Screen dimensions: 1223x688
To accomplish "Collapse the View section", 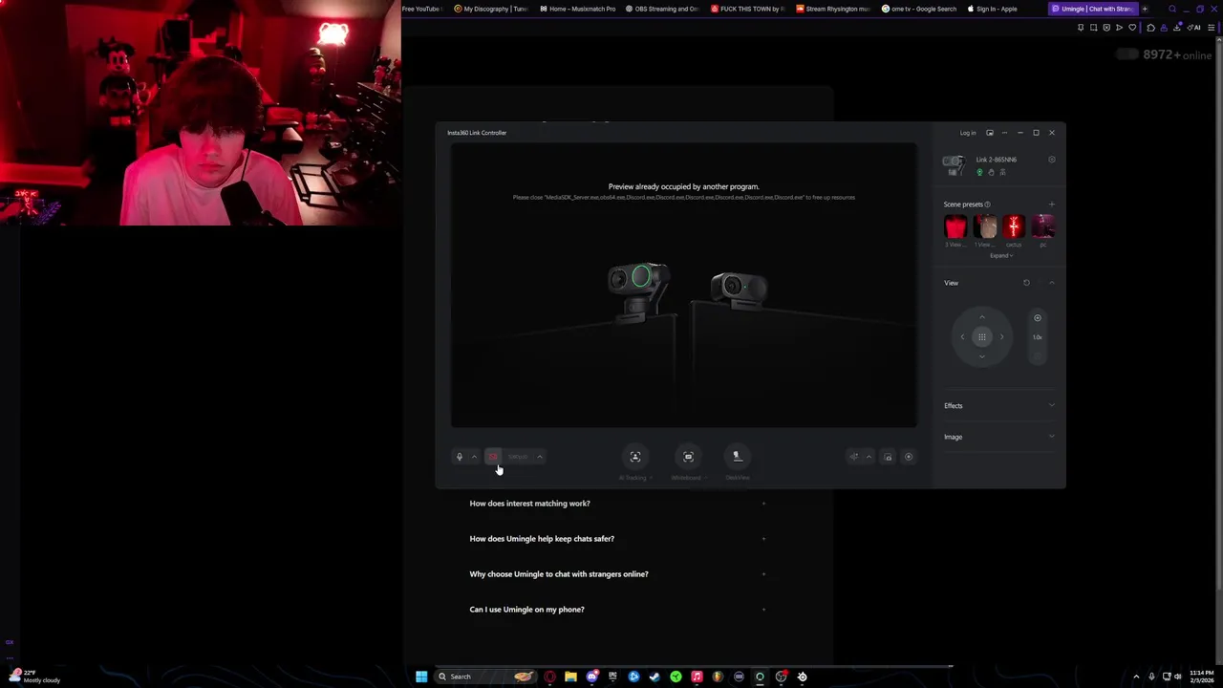I will click(x=1052, y=283).
